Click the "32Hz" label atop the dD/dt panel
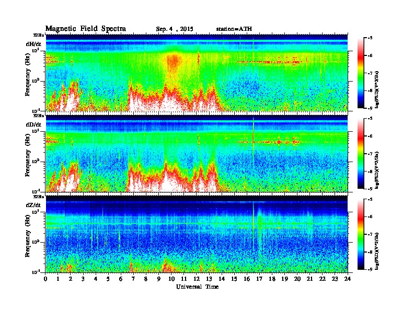Image resolution: width=414 pixels, height=320 pixels. [39, 116]
